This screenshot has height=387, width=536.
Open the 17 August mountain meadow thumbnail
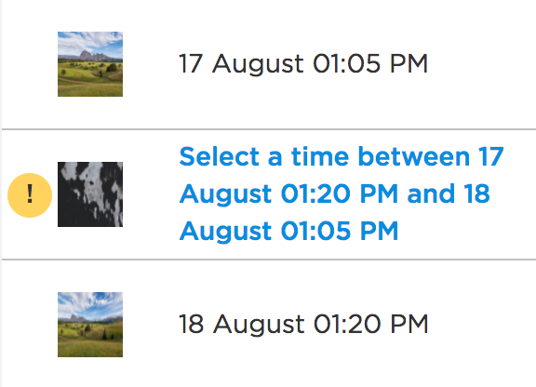90,64
